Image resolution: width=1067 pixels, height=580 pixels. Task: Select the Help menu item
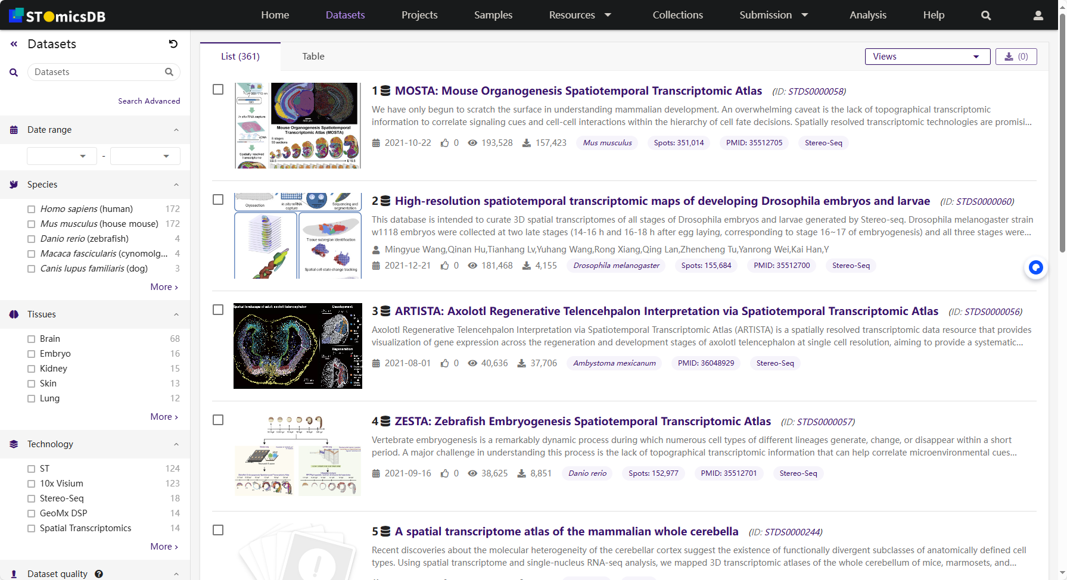pos(934,15)
